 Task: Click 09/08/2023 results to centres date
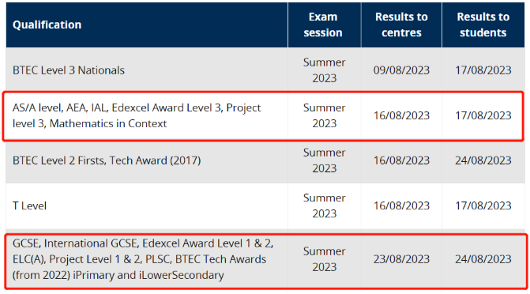401,70
